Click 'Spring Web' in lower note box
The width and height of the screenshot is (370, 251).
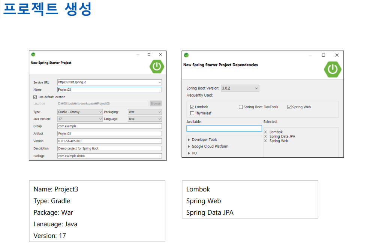tap(204, 201)
